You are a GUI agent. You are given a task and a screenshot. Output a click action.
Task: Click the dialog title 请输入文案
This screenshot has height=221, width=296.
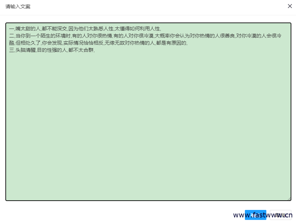pyautogui.click(x=18, y=6)
